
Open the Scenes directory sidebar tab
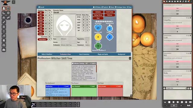(169, 1)
